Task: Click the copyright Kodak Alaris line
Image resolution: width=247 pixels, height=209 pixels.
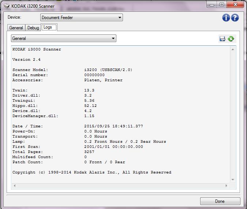Action: (92, 172)
